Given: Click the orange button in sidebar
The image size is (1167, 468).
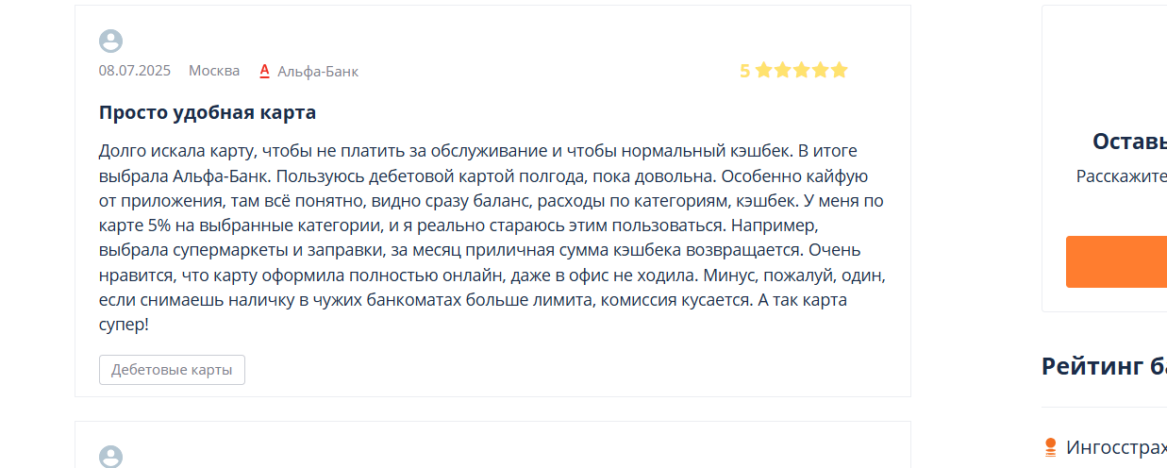Looking at the screenshot, I should point(1116,261).
